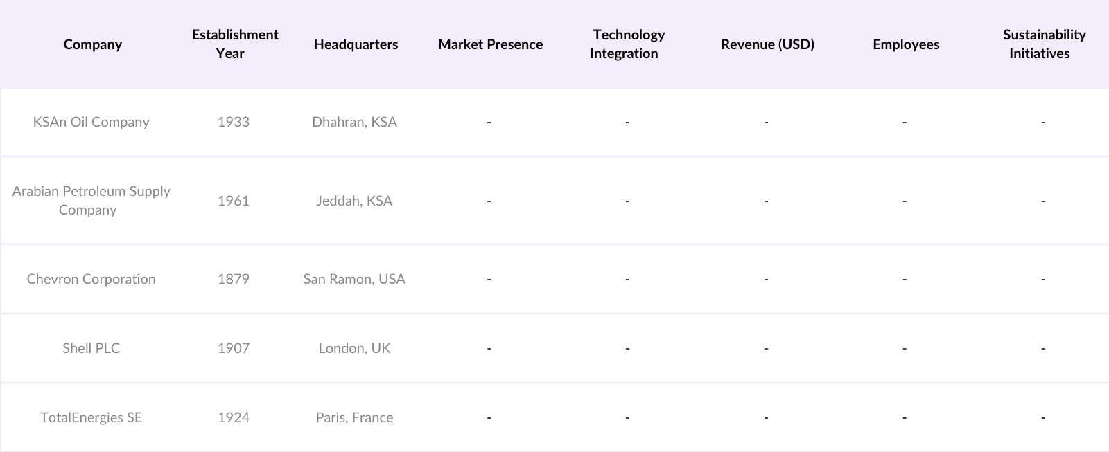Screen dimensions: 1109x452
Task: Click the Paris, France headquarters cell
Action: (x=354, y=417)
